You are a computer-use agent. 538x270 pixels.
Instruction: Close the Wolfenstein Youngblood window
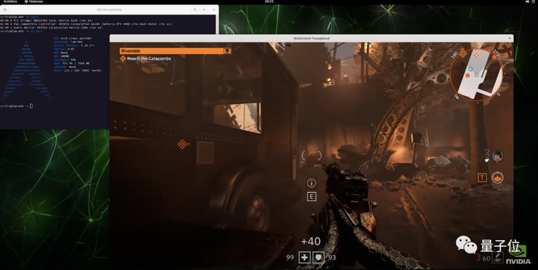(510, 38)
